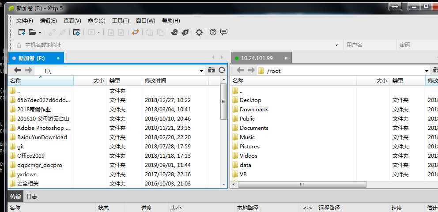Image resolution: width=438 pixels, height=212 pixels.
Task: Select the remote VB folder
Action: pyautogui.click(x=243, y=174)
